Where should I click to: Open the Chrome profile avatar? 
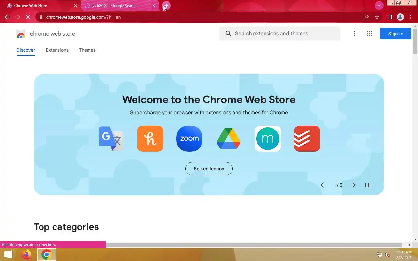(x=400, y=17)
